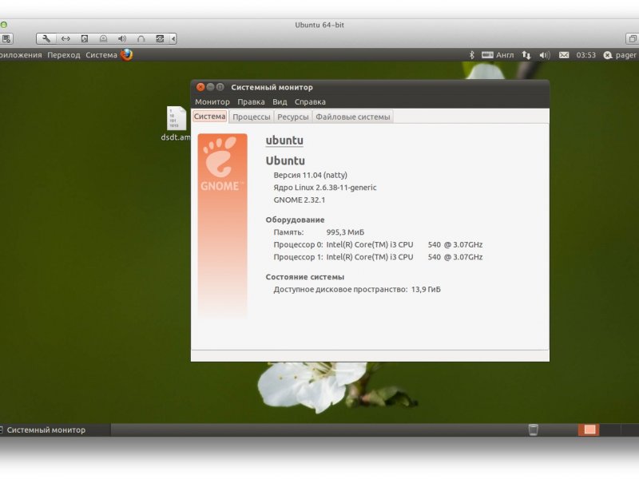Click the "ubuntu" hostname heading
The image size is (639, 479).
tap(284, 141)
